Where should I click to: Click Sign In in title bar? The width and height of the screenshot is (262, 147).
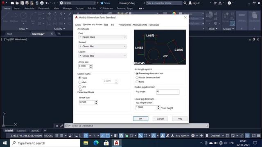(x=194, y=3)
